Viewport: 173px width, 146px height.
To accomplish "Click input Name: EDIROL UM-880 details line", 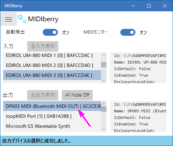I will [x=140, y=62].
